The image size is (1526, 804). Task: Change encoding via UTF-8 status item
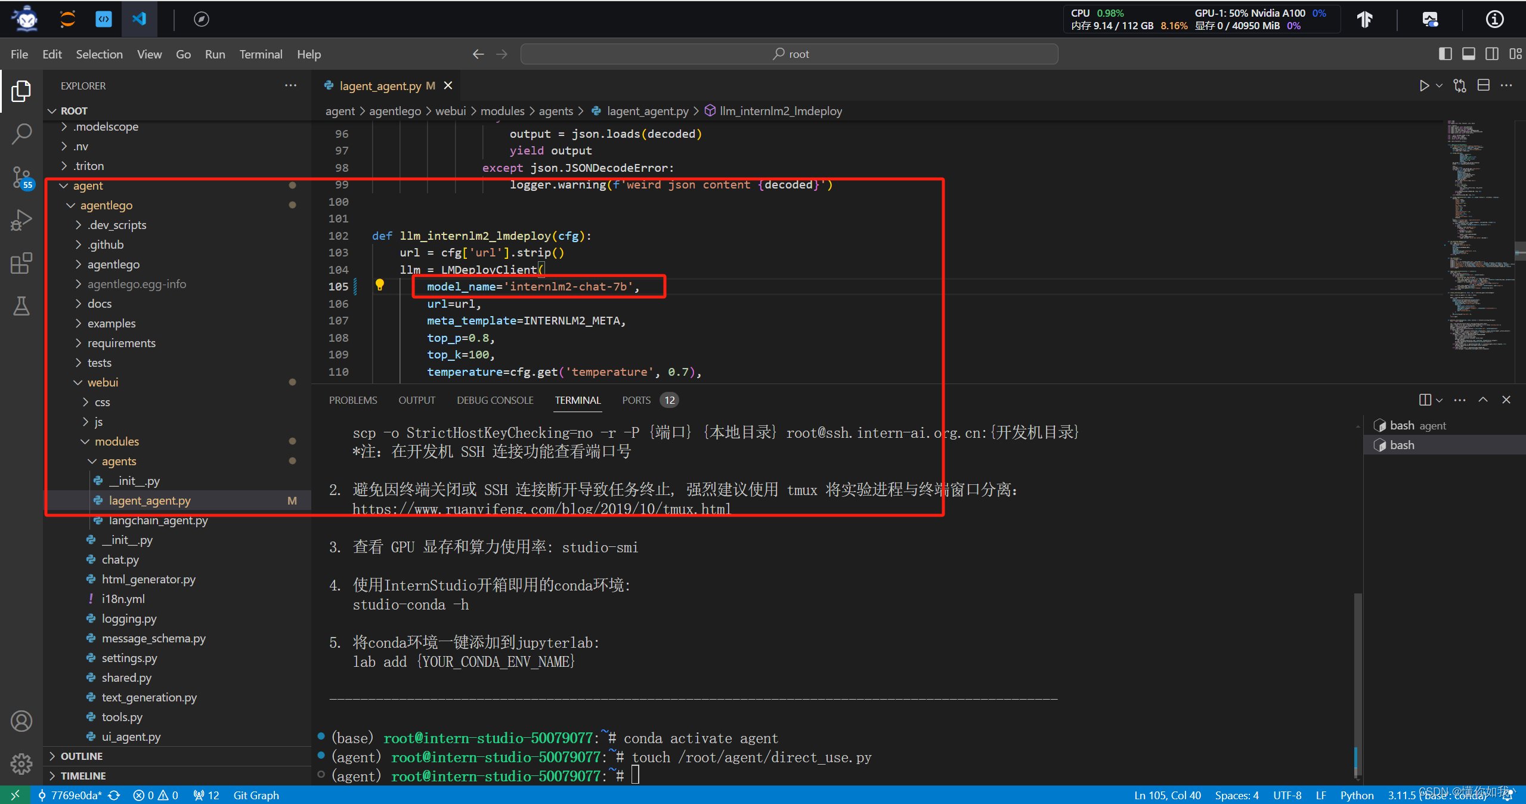[1287, 795]
